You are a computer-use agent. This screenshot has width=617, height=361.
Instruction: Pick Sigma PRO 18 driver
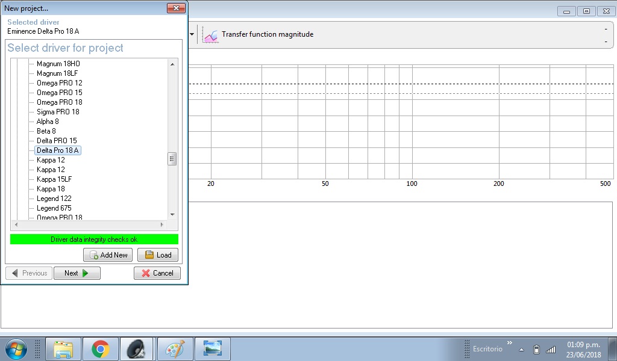pos(58,112)
